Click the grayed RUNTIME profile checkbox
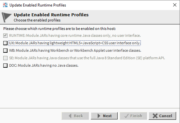This screenshot has height=123, width=180. 5,35
